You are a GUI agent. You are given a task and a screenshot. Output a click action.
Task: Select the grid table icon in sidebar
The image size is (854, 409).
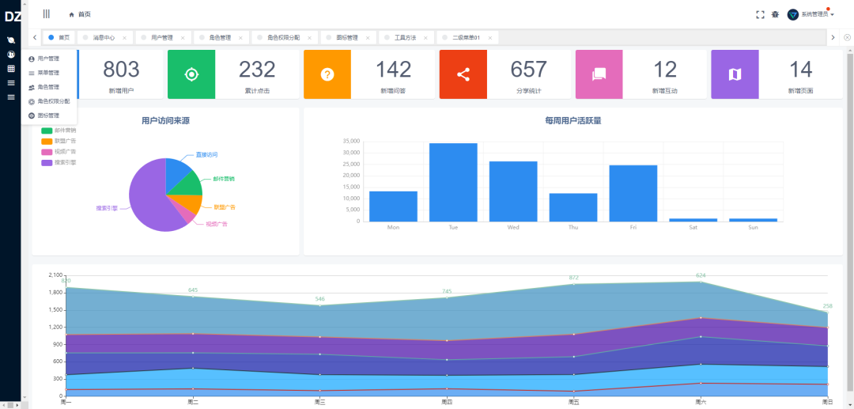tap(10, 69)
